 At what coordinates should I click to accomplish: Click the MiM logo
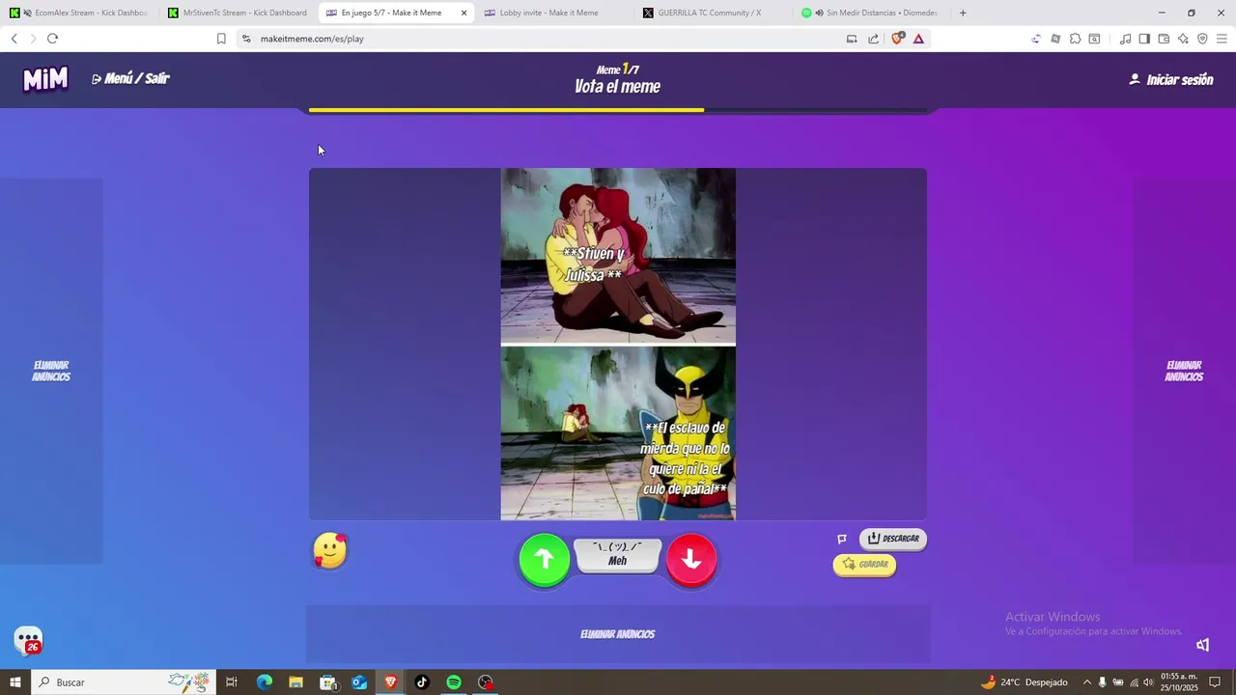coord(45,79)
